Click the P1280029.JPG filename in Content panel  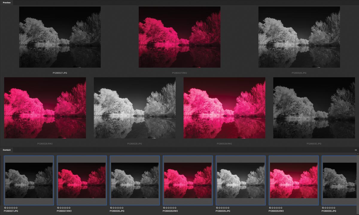click(x=223, y=211)
